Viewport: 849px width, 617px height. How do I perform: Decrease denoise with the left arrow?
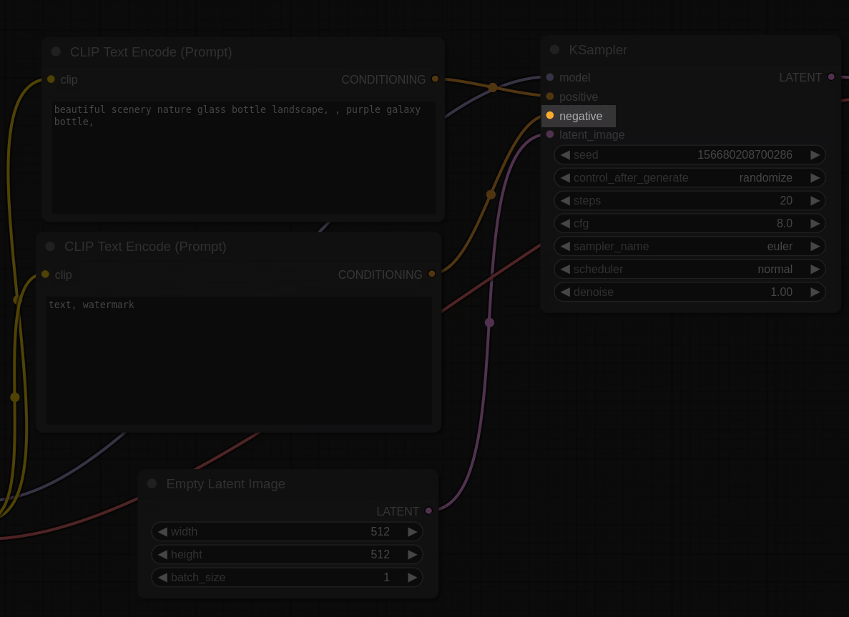click(x=565, y=292)
